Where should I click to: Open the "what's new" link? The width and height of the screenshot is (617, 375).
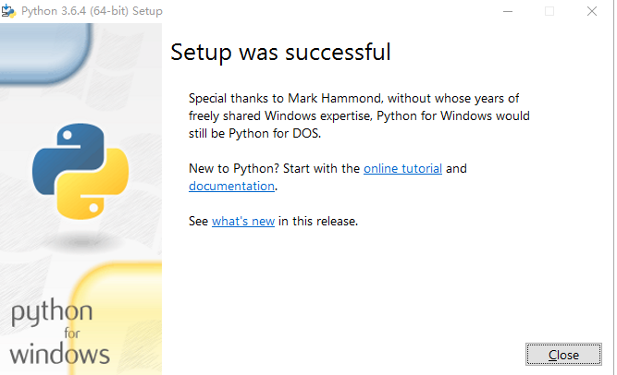click(243, 222)
